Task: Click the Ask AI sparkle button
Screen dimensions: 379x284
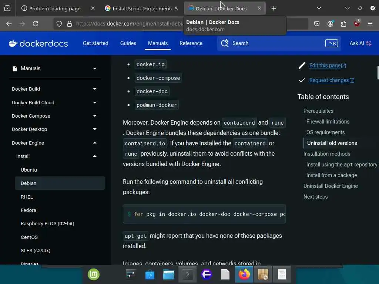Action: coord(360,43)
